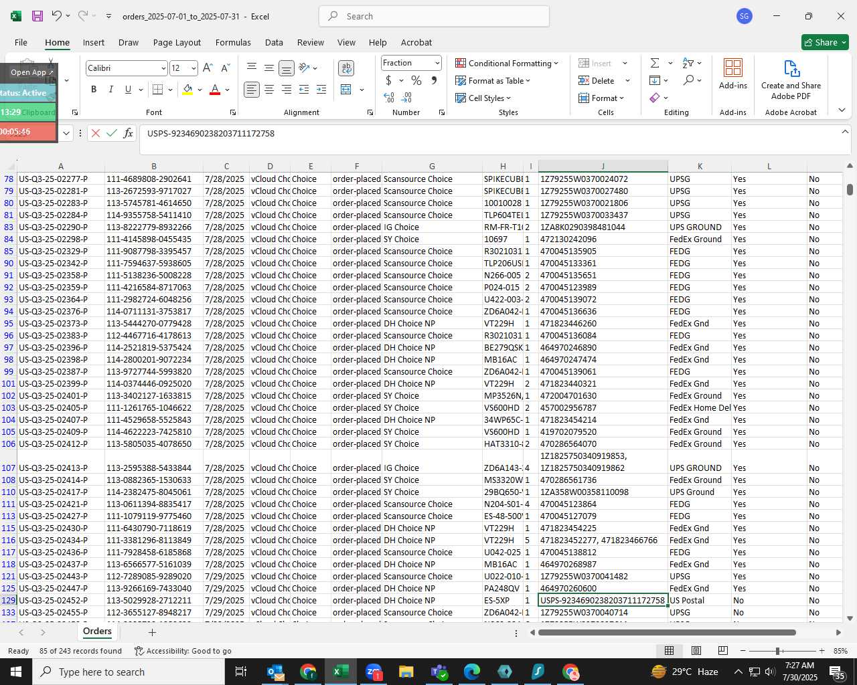Toggle Bottom Align

pyautogui.click(x=286, y=68)
